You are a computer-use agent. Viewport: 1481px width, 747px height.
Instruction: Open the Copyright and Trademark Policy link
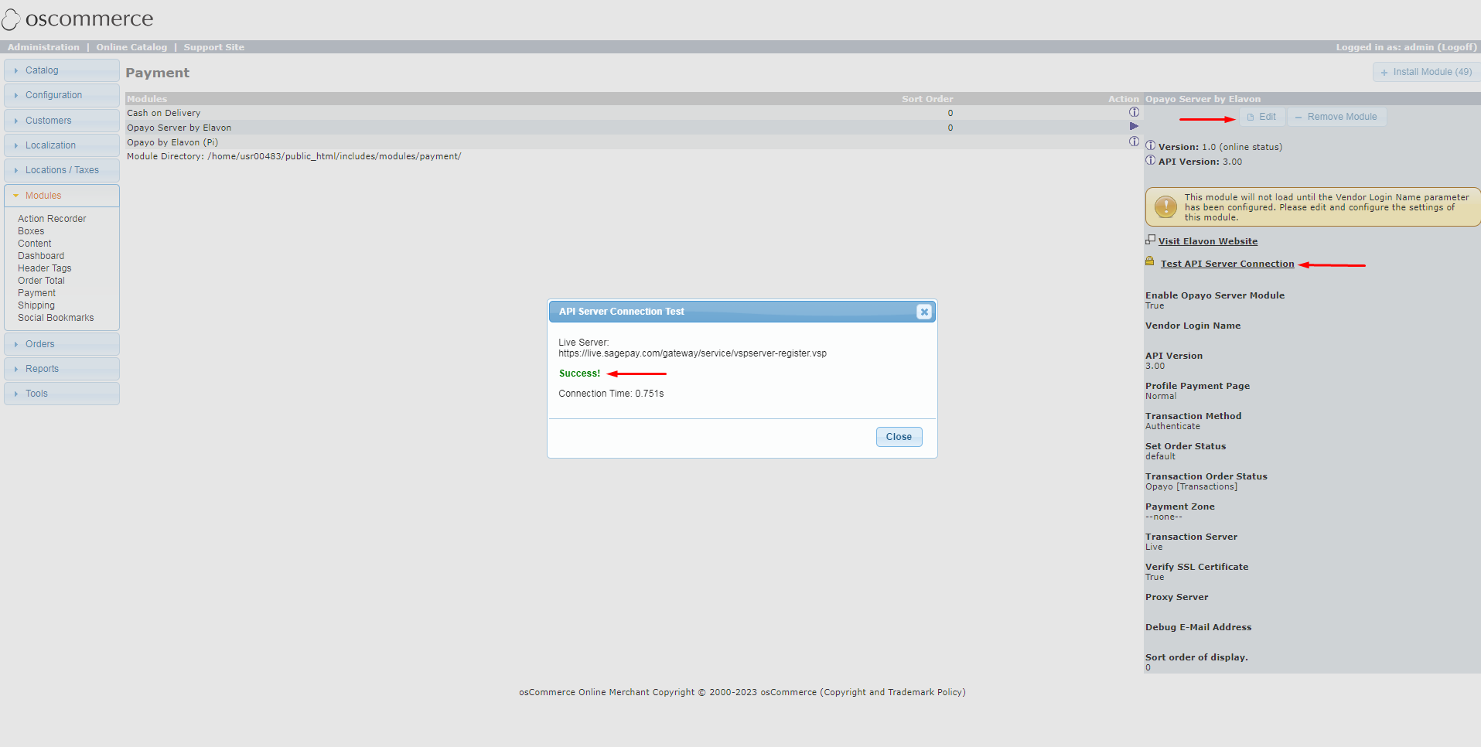point(892,692)
